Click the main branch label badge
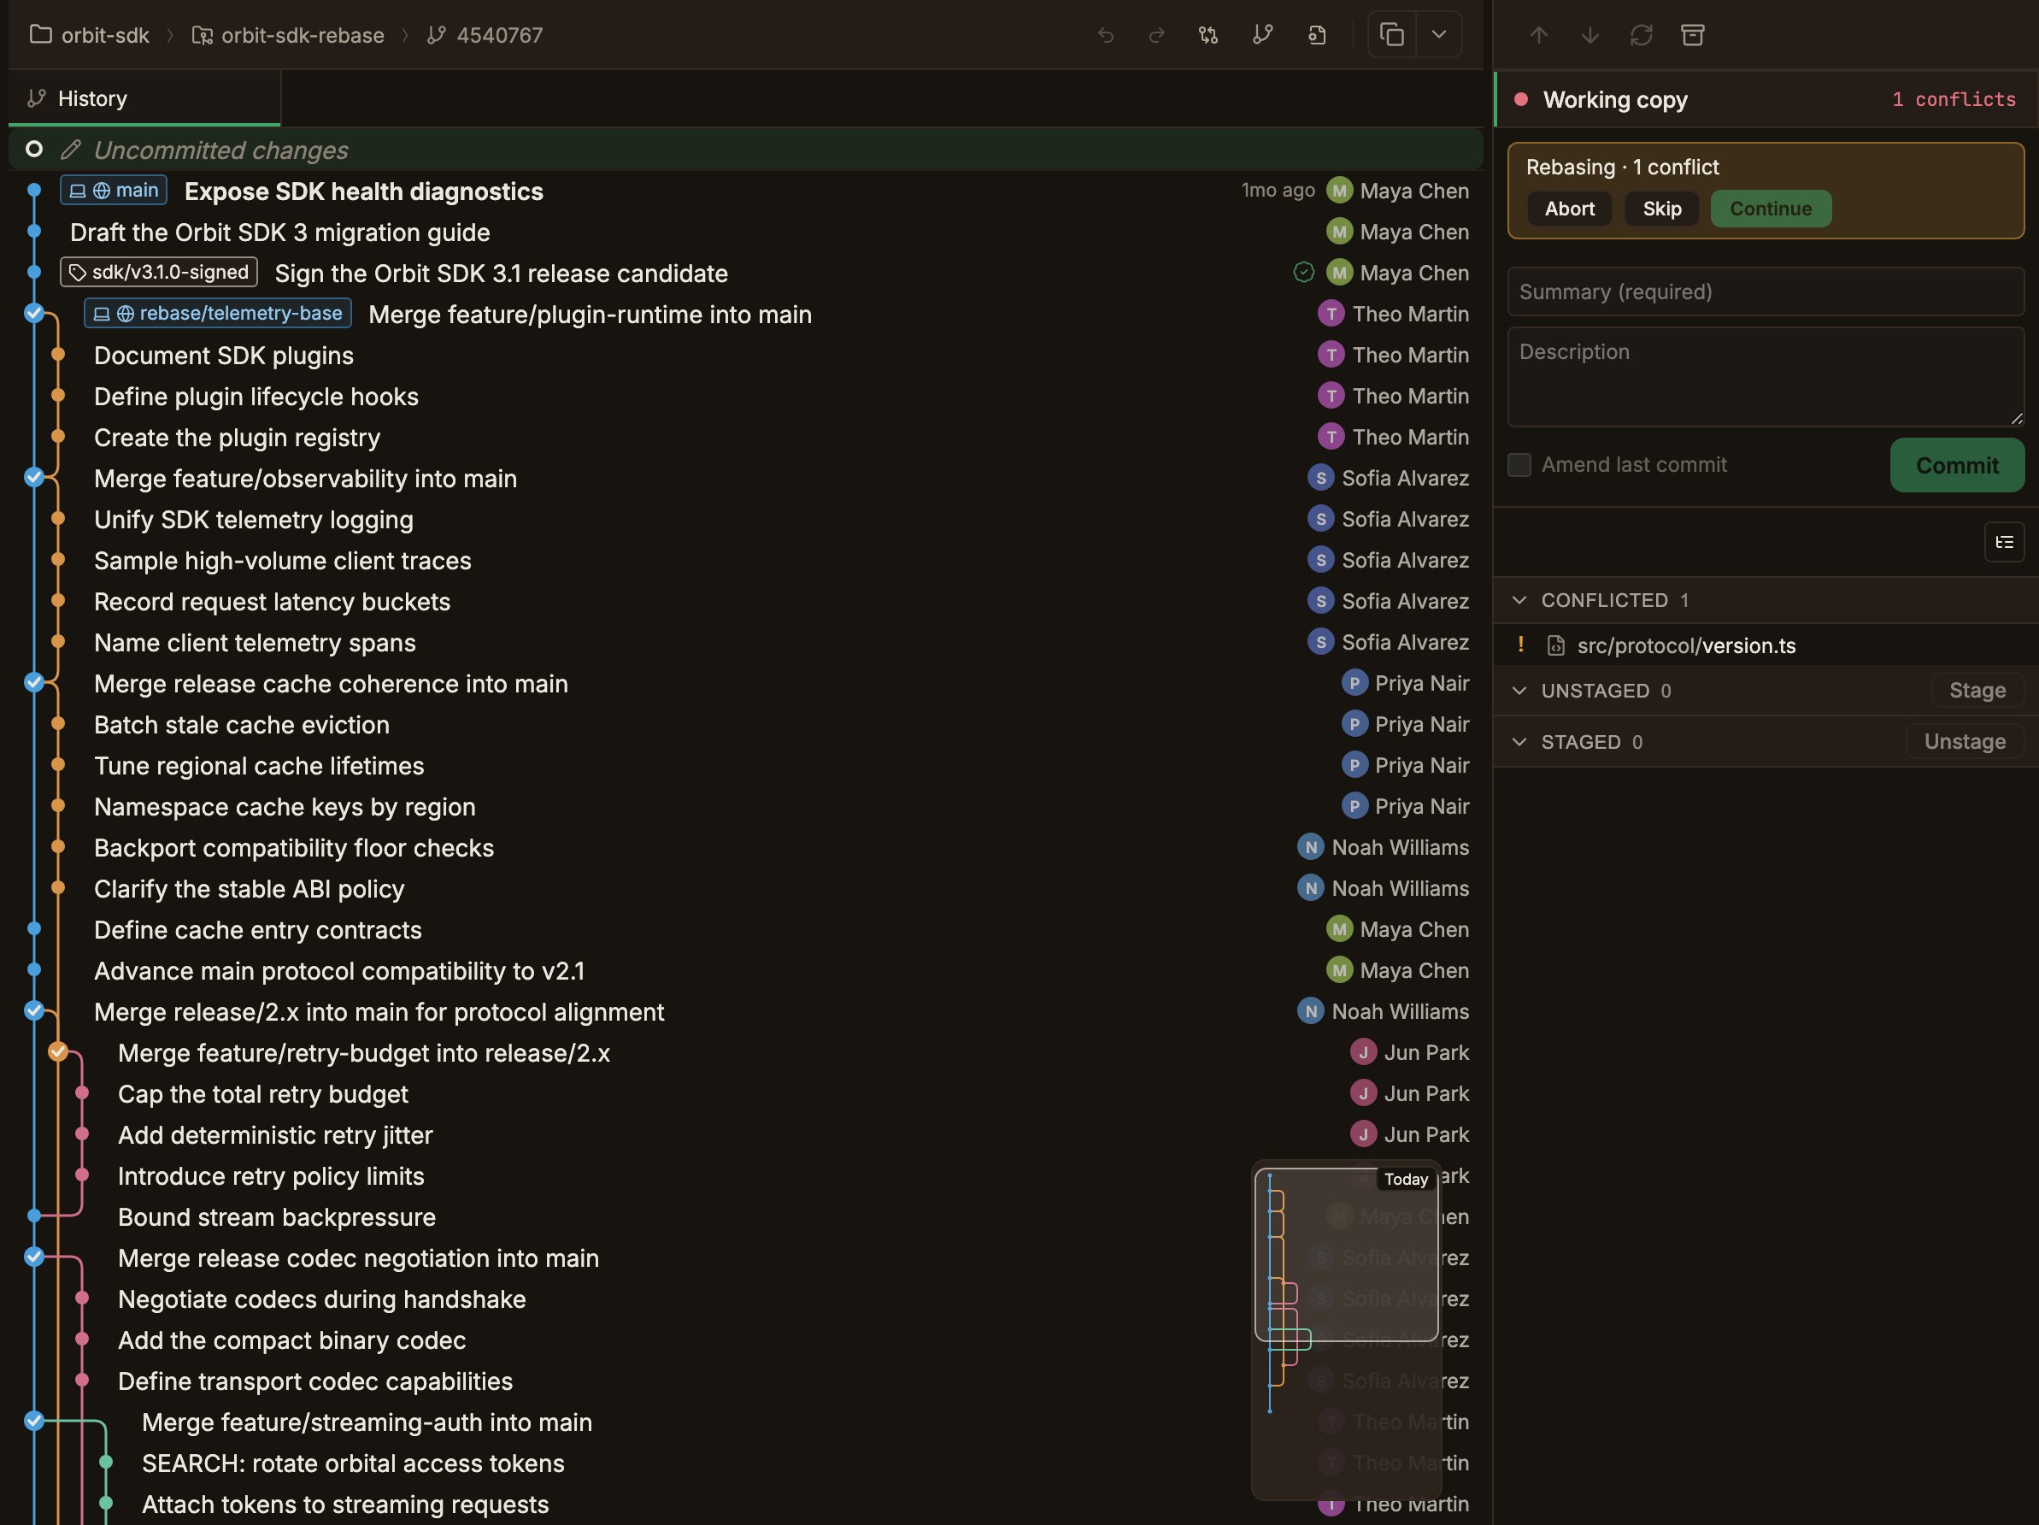Screen dimensions: 2039x1525 [x=114, y=190]
